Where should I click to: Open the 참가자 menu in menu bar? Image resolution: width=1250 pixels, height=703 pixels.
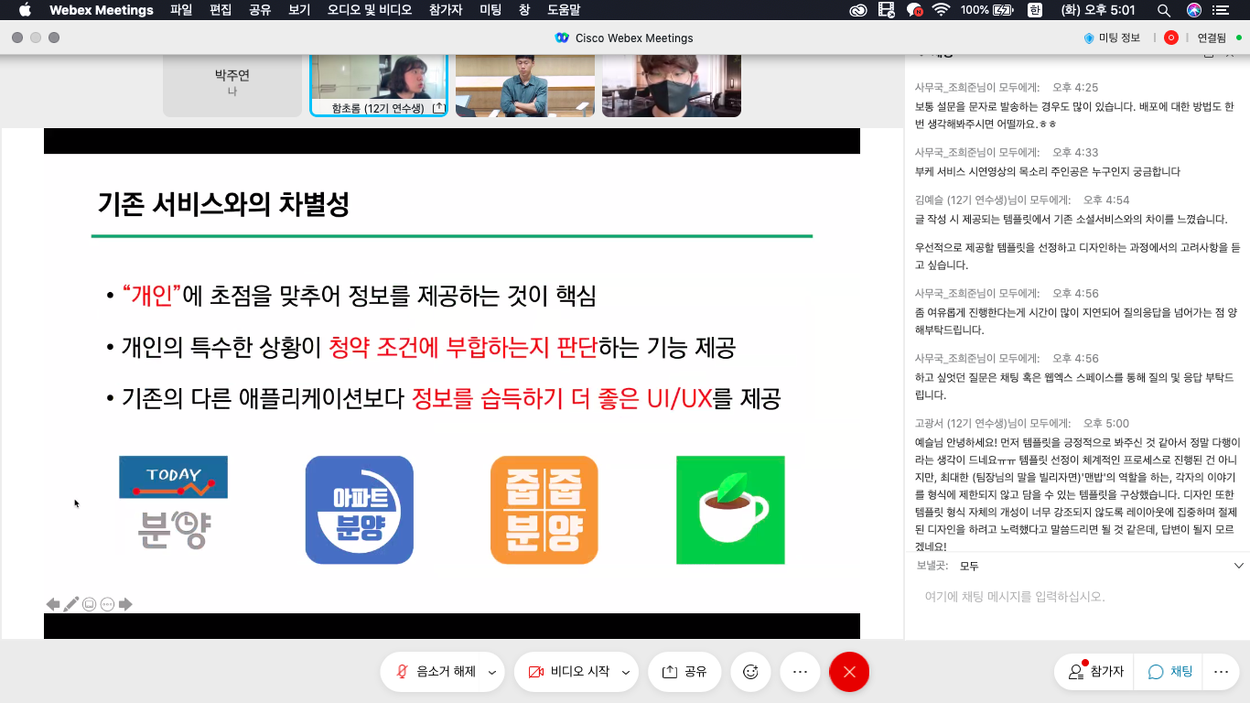pos(447,10)
